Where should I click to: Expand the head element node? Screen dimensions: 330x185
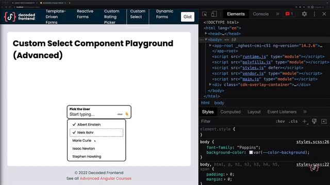click(x=206, y=33)
